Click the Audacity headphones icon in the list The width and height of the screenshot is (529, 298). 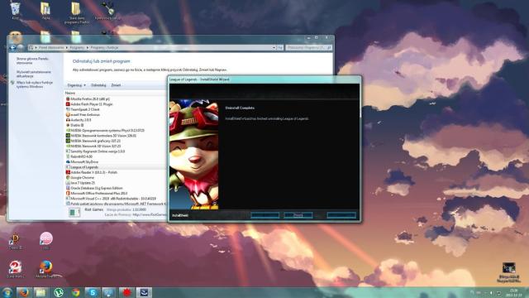68,120
